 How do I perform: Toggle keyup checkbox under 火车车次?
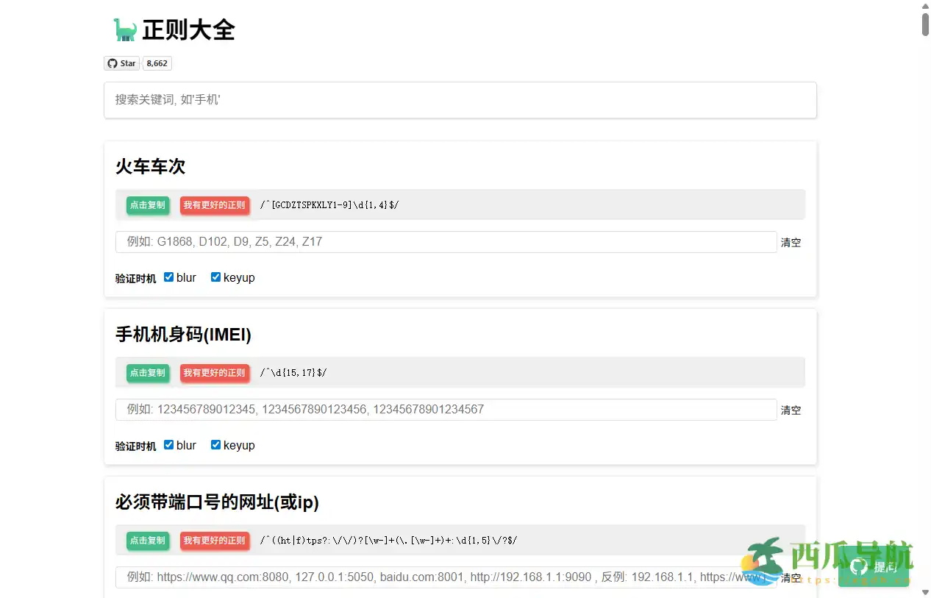click(215, 277)
